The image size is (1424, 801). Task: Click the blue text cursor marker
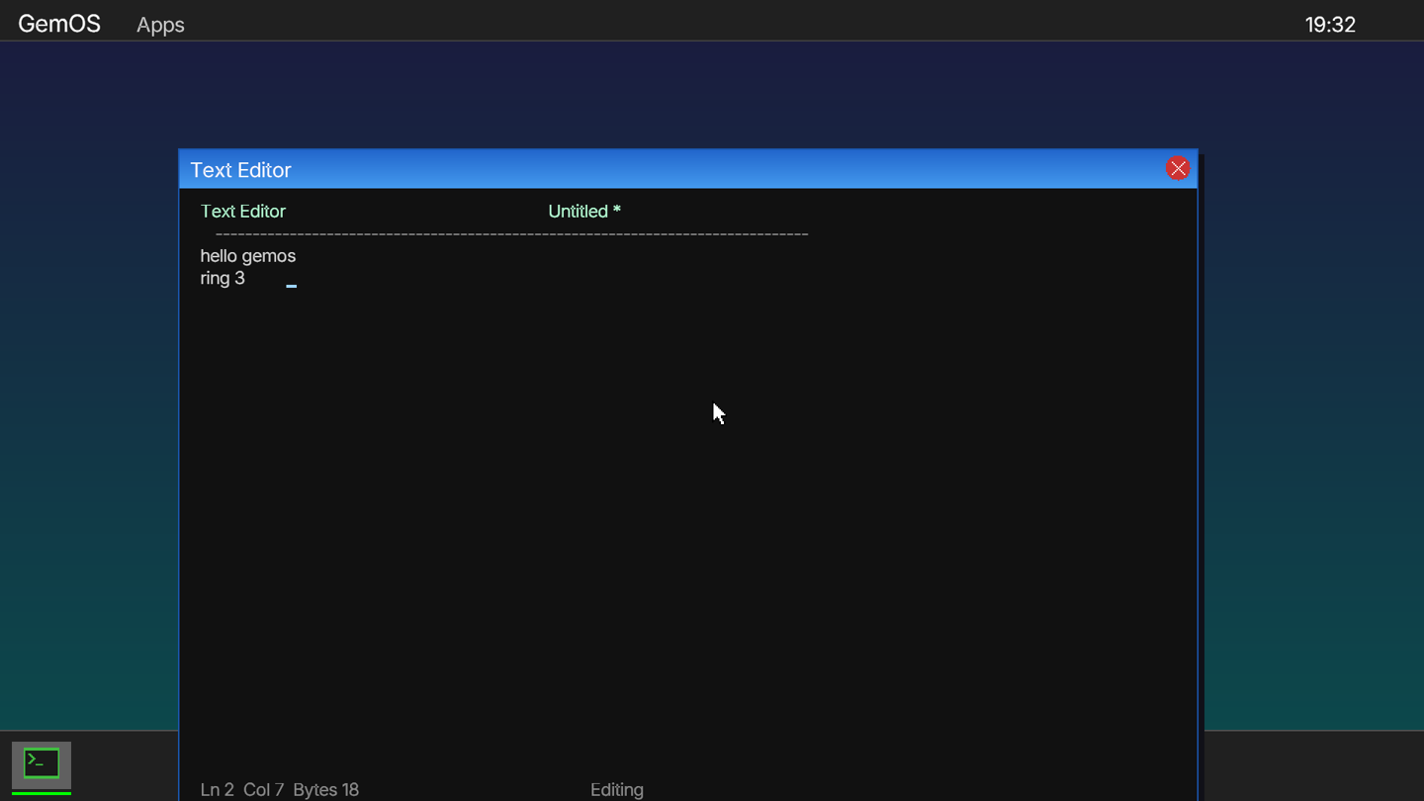click(x=292, y=286)
